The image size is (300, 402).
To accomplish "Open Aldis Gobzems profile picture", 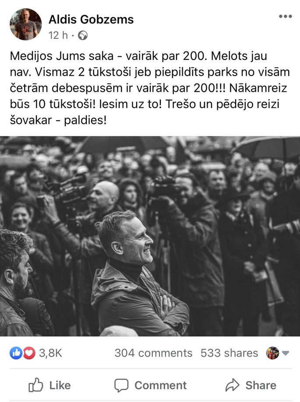I will click(26, 24).
